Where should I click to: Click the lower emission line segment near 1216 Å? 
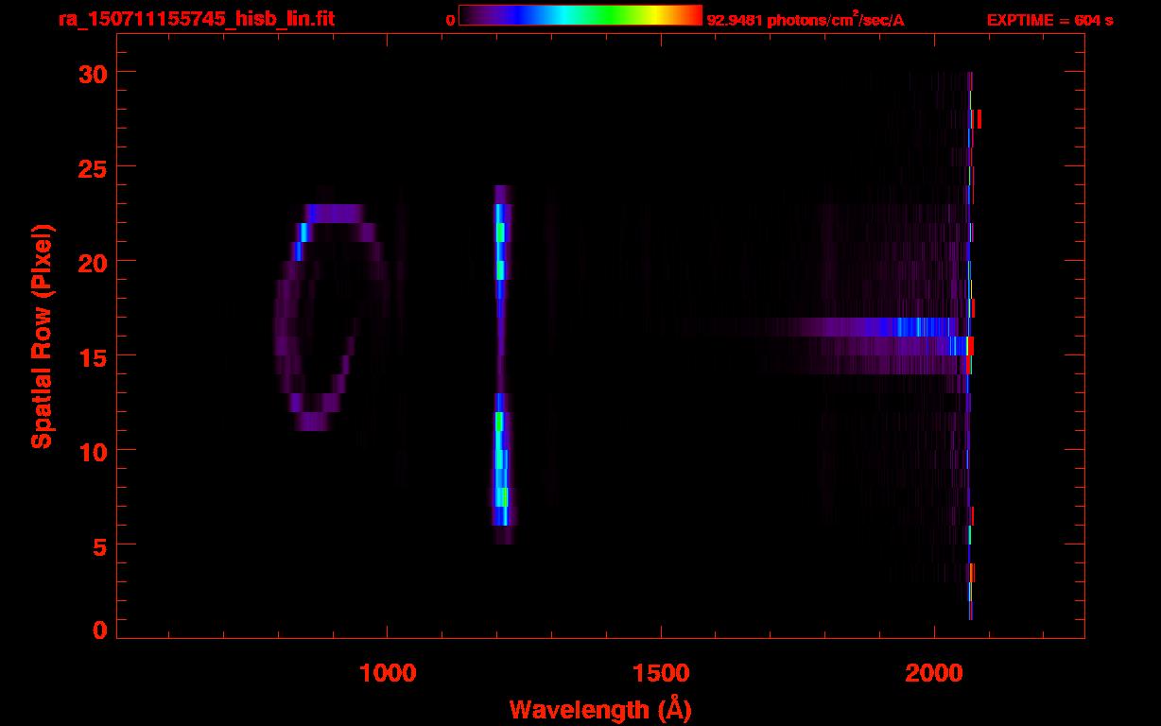tap(501, 468)
